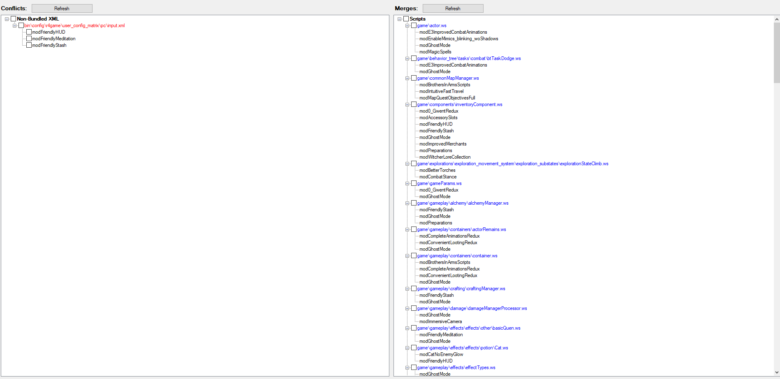Select modIntuitiveFastTravel under commonMapManager.ws

point(441,91)
